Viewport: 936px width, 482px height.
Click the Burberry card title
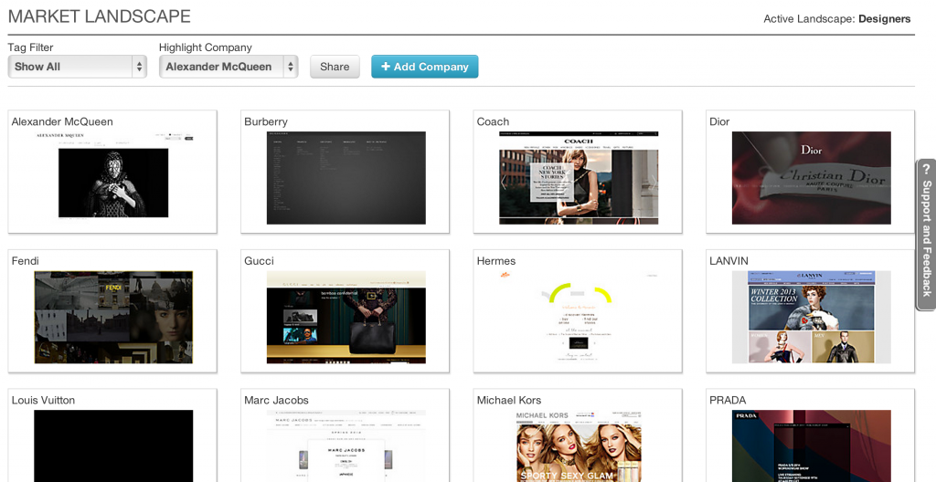point(266,121)
